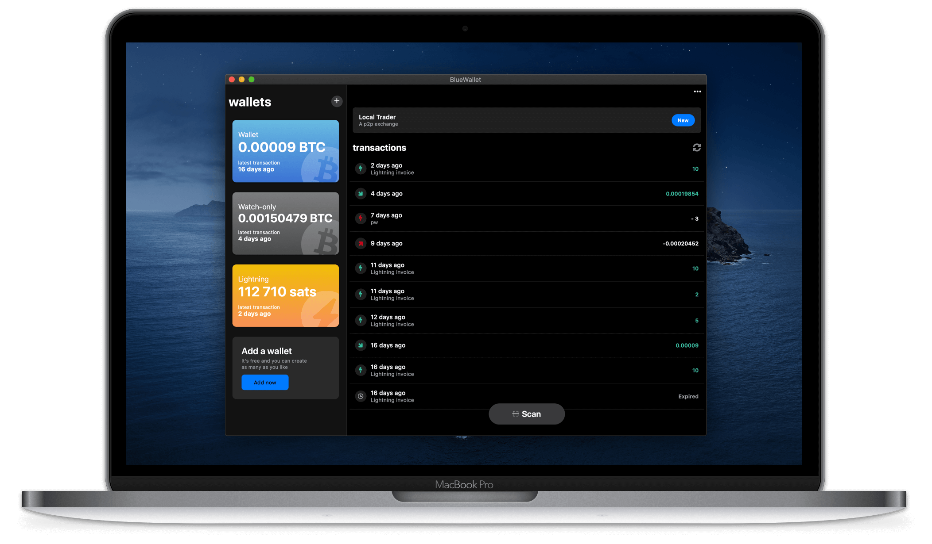Toggle the p2p exchange Local Trader panel

coord(526,120)
